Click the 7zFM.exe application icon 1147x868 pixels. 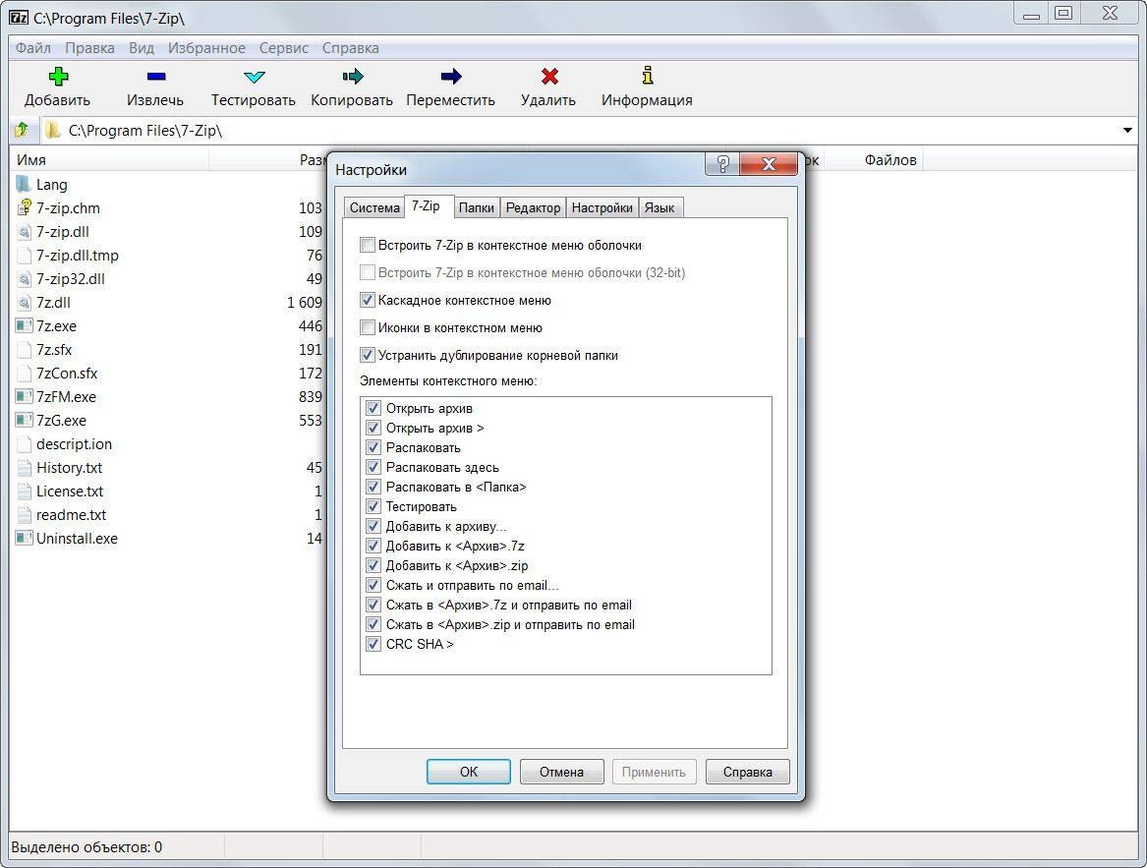[x=24, y=397]
